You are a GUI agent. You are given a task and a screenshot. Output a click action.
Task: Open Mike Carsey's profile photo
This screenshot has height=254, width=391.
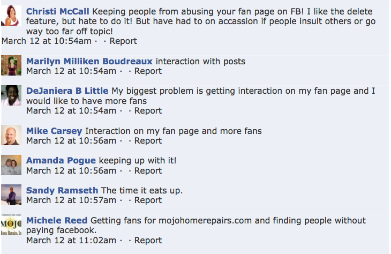[11, 135]
